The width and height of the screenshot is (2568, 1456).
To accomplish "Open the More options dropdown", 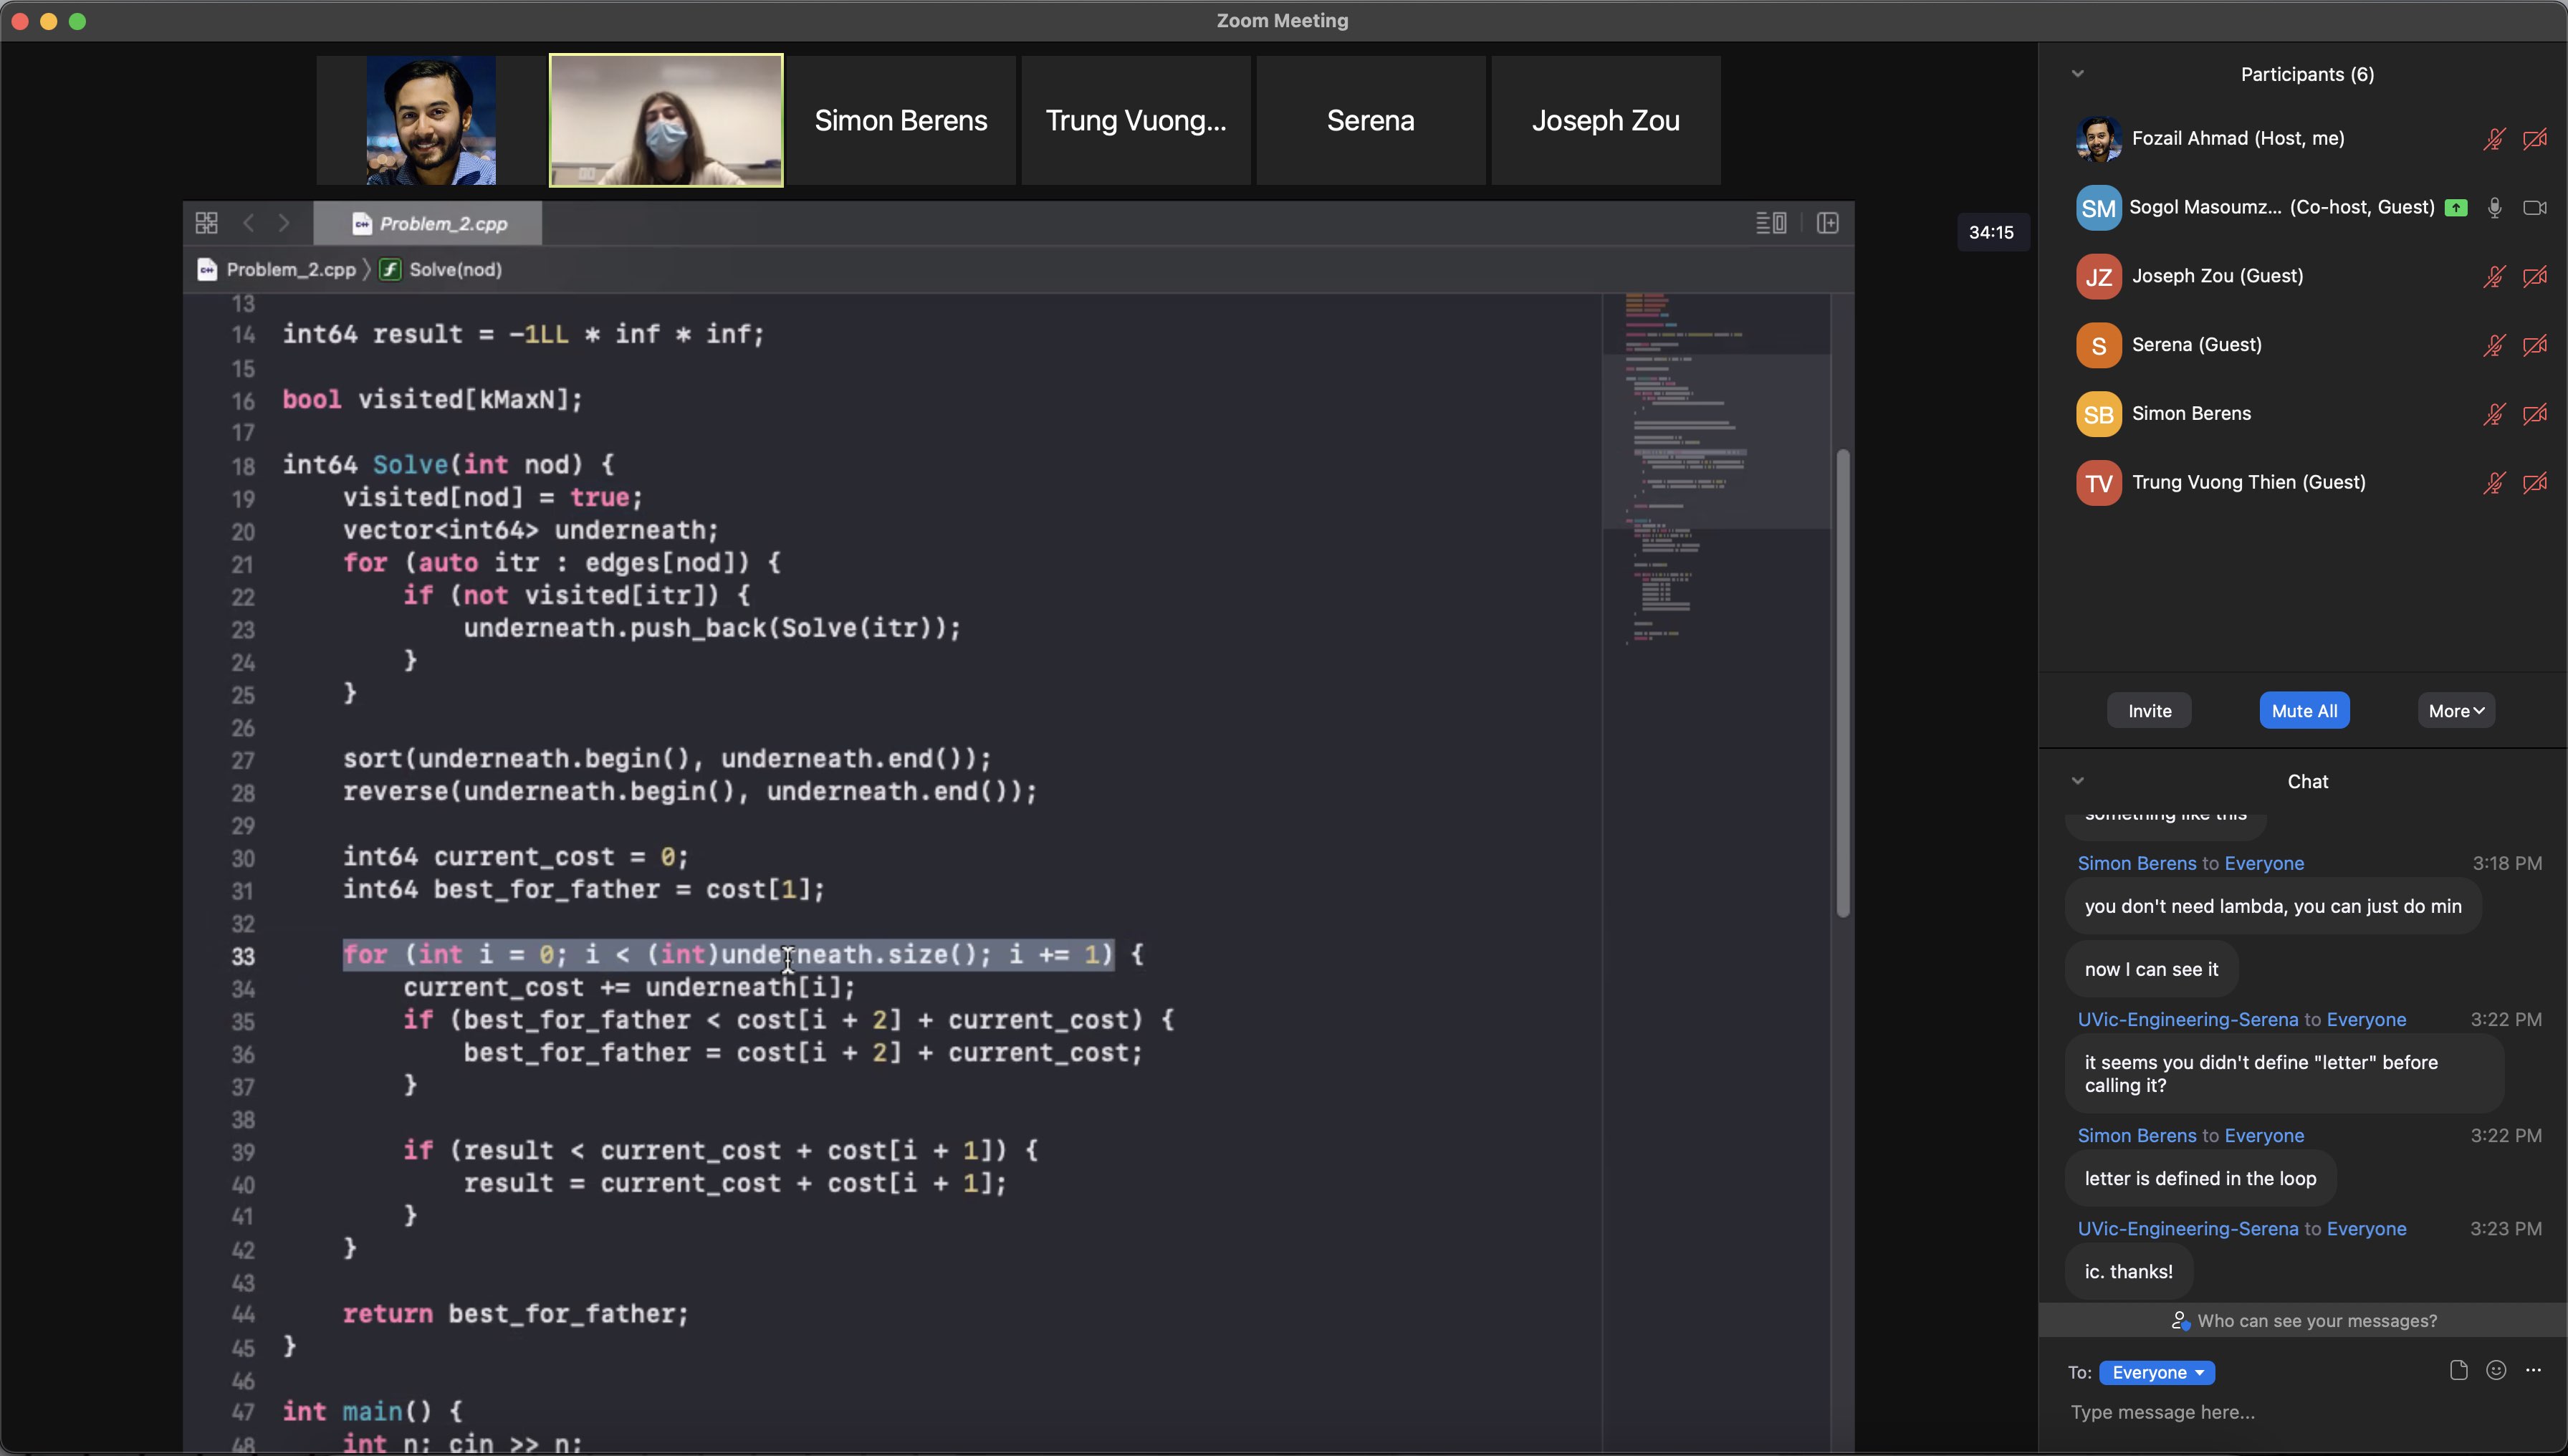I will point(2456,711).
